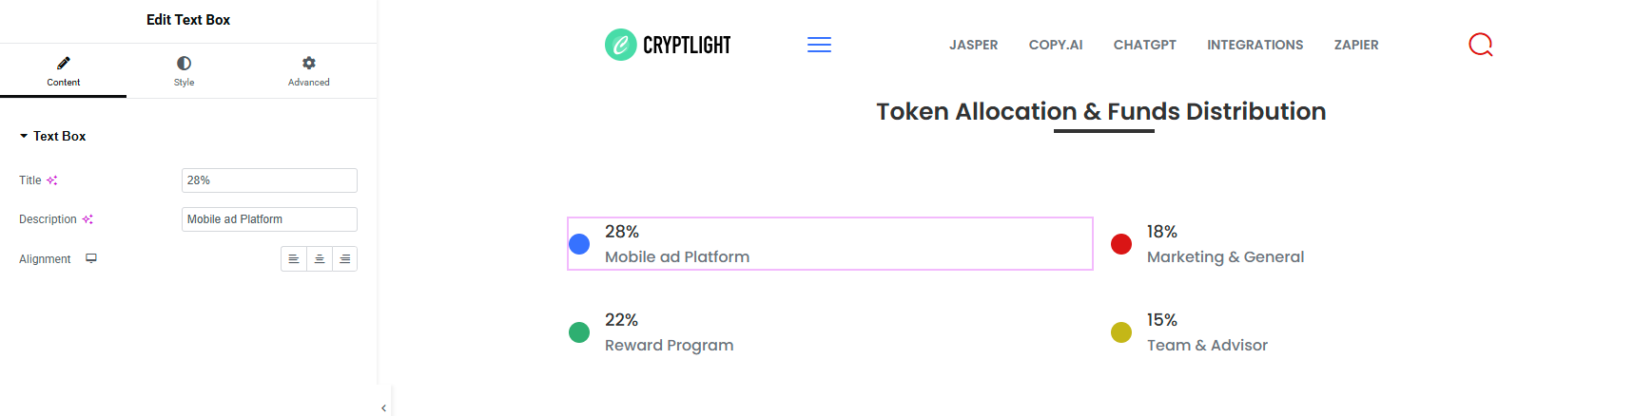Select the align left option

pyautogui.click(x=294, y=259)
